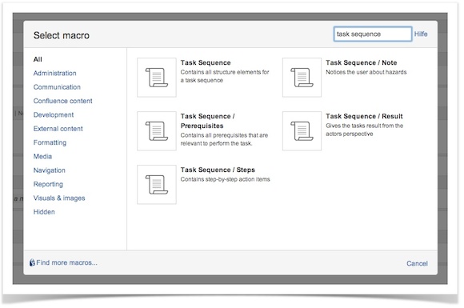Click 'Contains step-by-step action items' description
464x308 pixels.
click(x=225, y=179)
